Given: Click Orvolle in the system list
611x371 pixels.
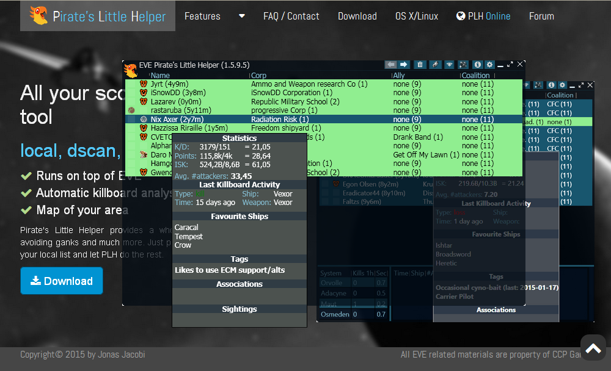Looking at the screenshot, I should (331, 283).
